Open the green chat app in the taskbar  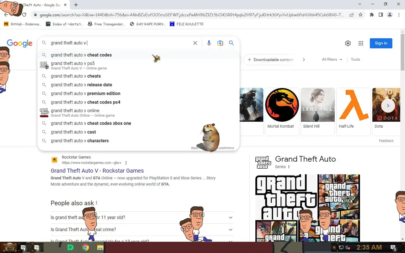(x=70, y=247)
